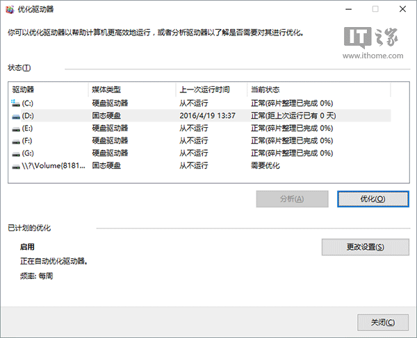Close the dialog using the title bar X

coord(402,10)
